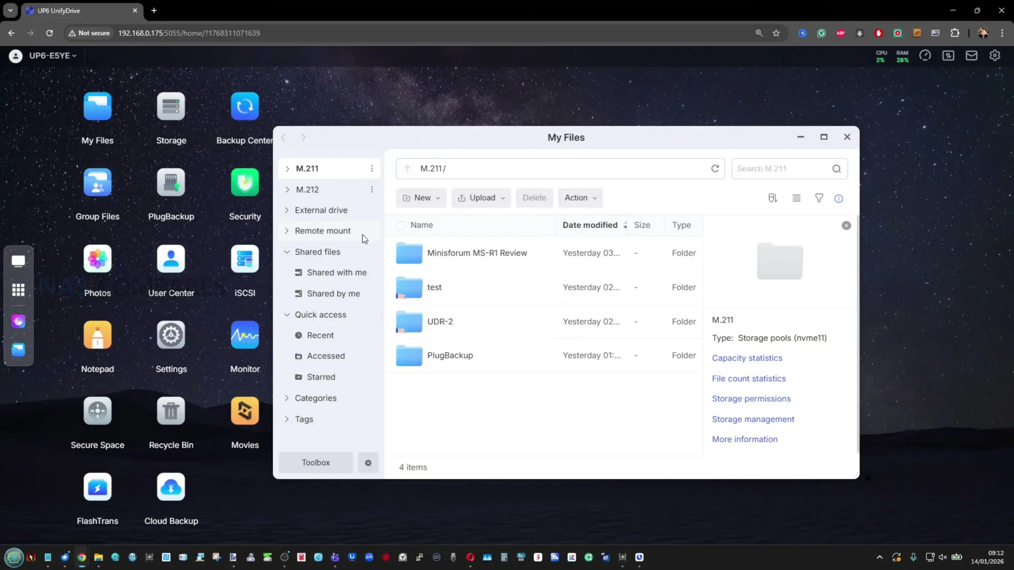Toggle the info details panel icon

839,198
